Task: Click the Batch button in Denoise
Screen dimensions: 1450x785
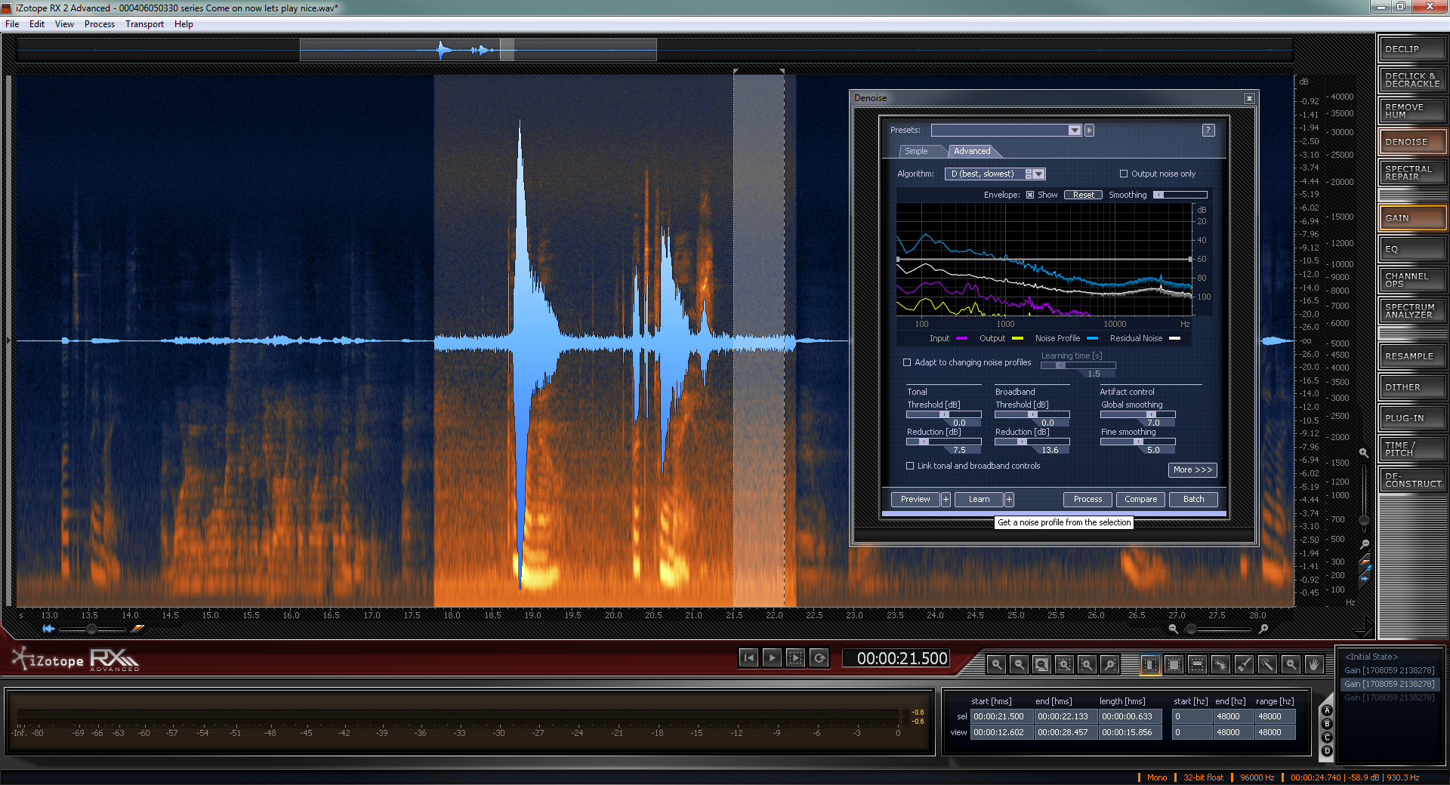Action: [x=1193, y=500]
